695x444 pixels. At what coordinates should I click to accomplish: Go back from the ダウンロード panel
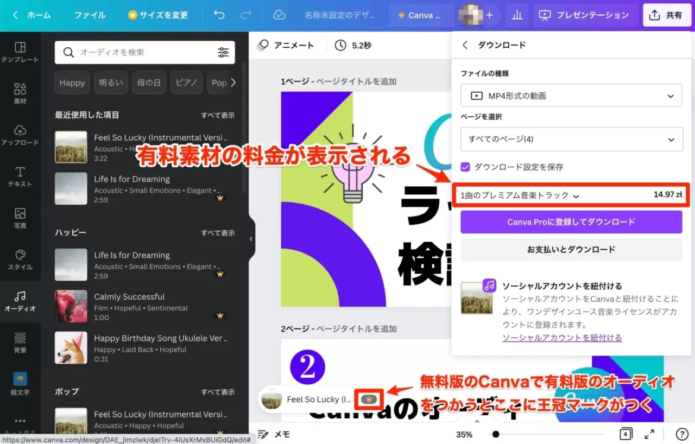tap(465, 45)
